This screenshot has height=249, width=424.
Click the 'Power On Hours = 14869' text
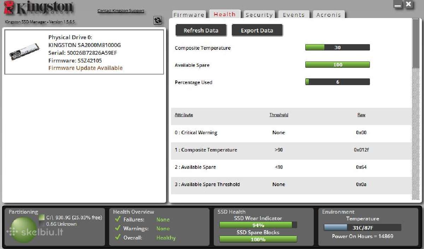click(363, 236)
